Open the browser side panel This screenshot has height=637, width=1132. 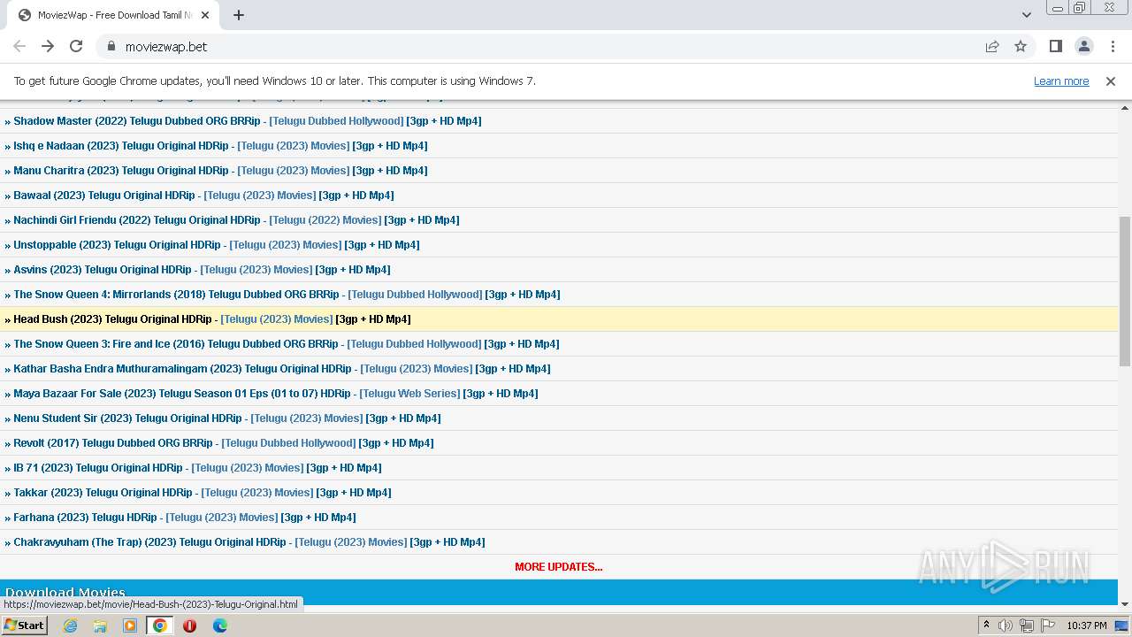coord(1055,46)
